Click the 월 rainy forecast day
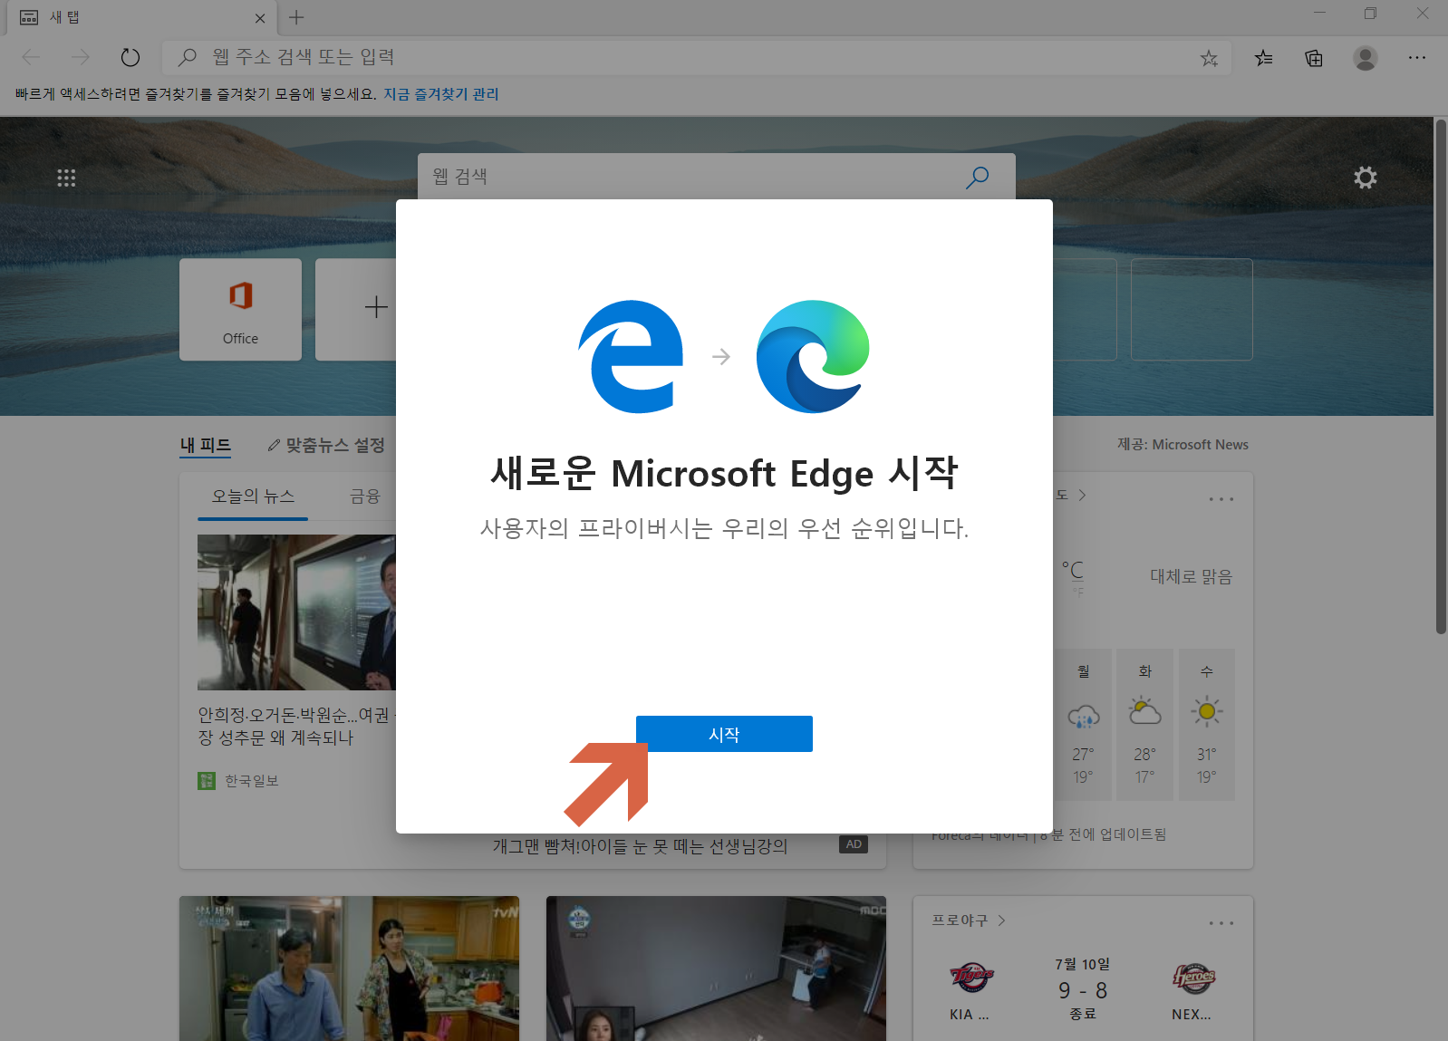The width and height of the screenshot is (1448, 1041). pos(1083,724)
